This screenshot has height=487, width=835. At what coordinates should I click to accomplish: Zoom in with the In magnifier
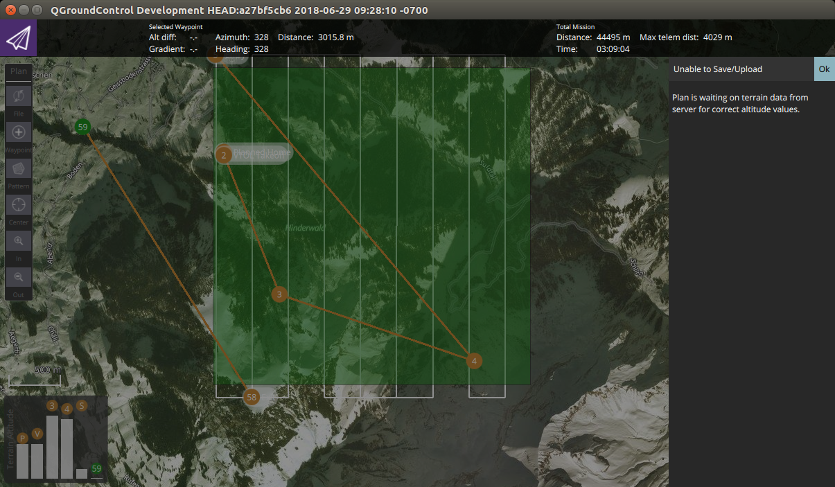(19, 240)
